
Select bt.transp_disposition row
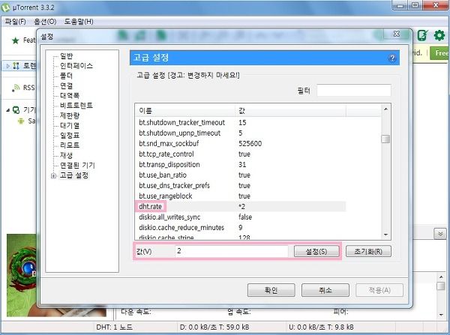point(240,165)
